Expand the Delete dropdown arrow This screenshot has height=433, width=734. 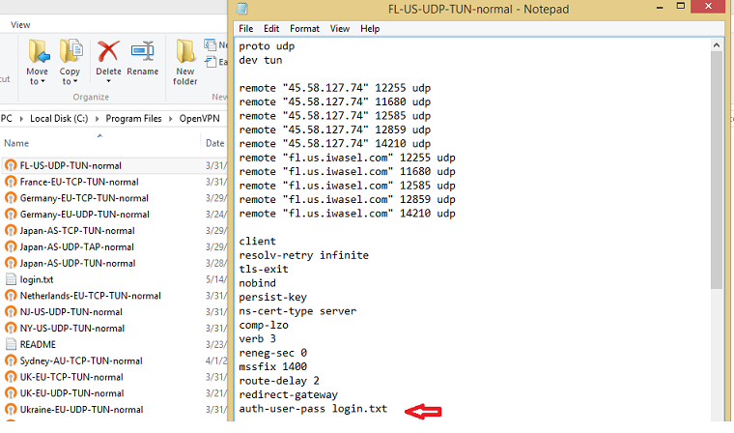(108, 81)
